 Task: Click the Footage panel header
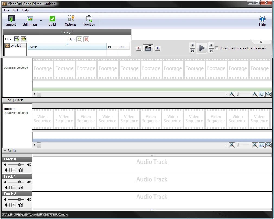pos(67,32)
